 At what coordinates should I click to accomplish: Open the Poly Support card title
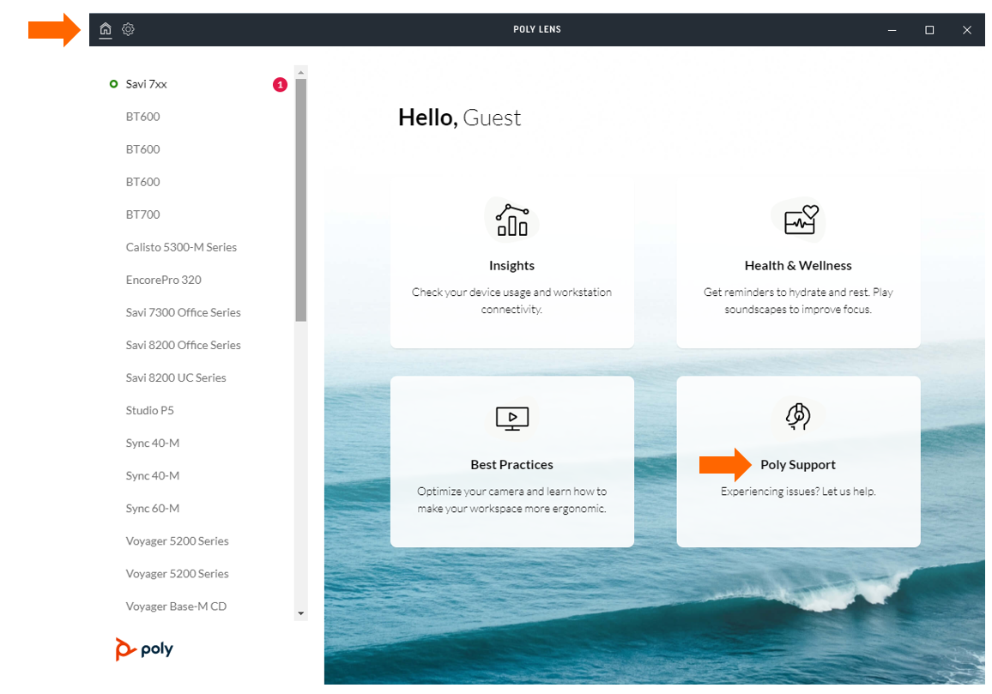click(x=797, y=465)
